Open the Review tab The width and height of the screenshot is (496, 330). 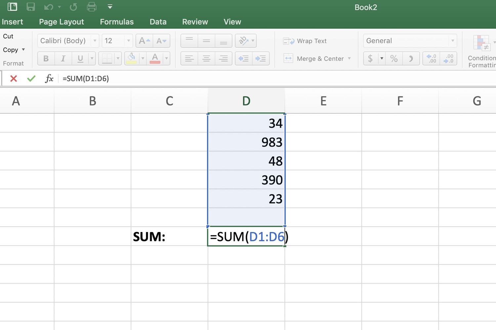(x=195, y=22)
